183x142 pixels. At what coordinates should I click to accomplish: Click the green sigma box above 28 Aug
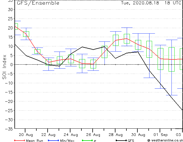[116, 40]
